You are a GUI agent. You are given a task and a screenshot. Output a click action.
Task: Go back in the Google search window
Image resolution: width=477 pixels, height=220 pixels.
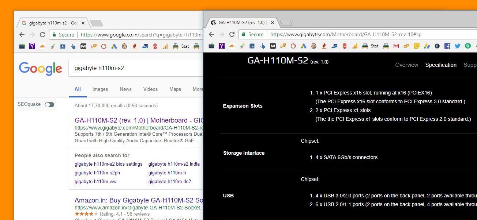22,35
